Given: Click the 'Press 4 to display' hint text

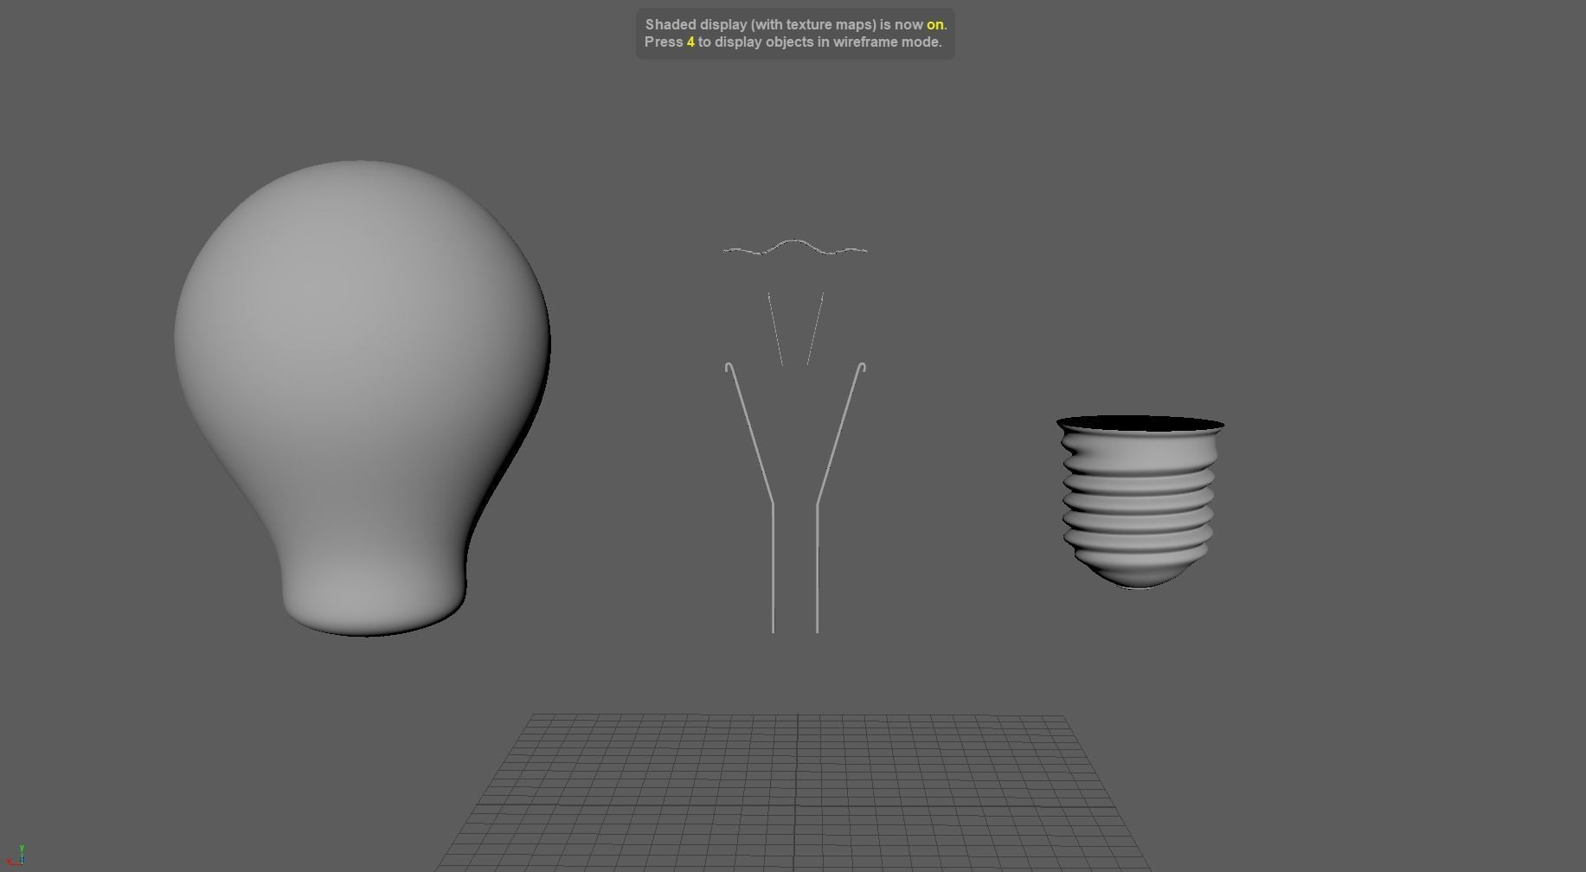Looking at the screenshot, I should pos(793,42).
